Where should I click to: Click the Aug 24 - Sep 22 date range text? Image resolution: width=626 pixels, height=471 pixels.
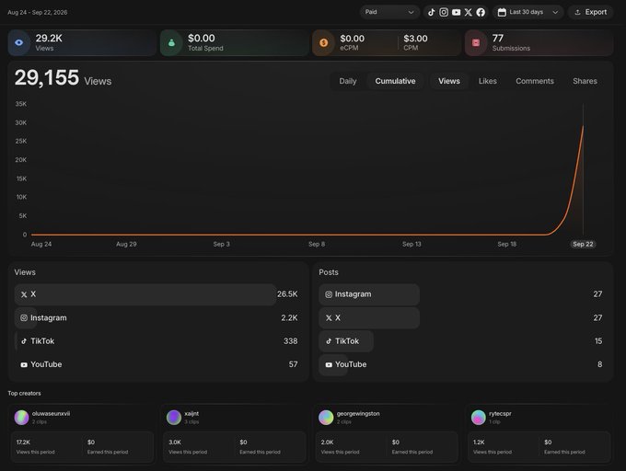tap(38, 12)
